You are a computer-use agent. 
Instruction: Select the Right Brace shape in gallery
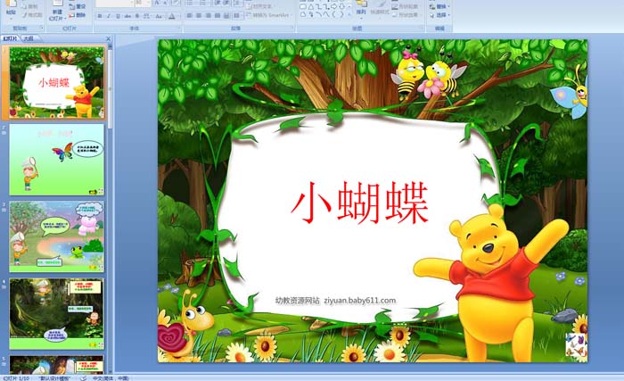[x=341, y=14]
